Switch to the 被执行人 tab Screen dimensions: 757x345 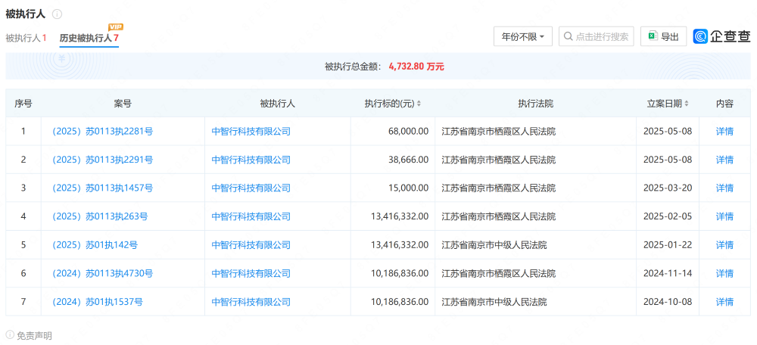(26, 38)
